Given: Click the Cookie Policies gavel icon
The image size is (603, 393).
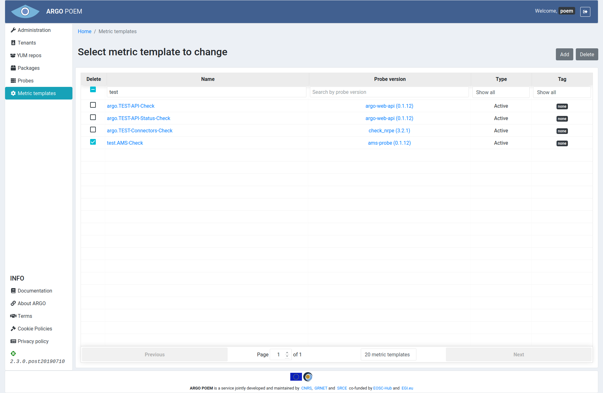Looking at the screenshot, I should pos(13,329).
